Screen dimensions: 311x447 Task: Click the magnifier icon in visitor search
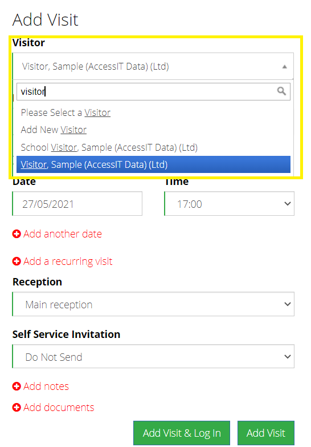click(281, 91)
